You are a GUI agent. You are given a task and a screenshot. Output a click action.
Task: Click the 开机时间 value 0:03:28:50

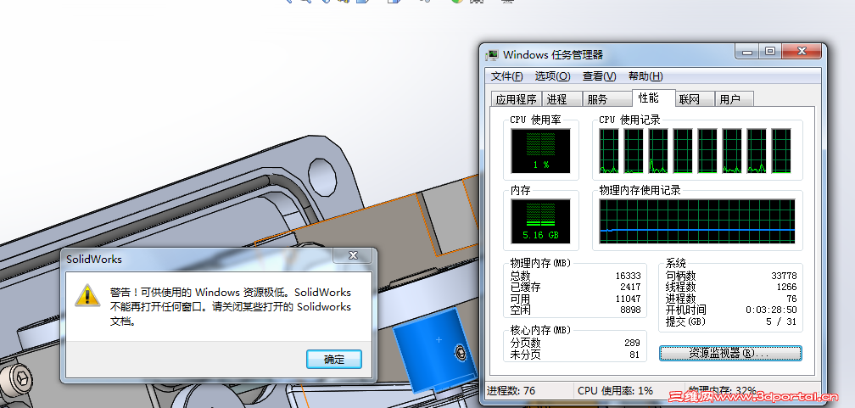[771, 310]
